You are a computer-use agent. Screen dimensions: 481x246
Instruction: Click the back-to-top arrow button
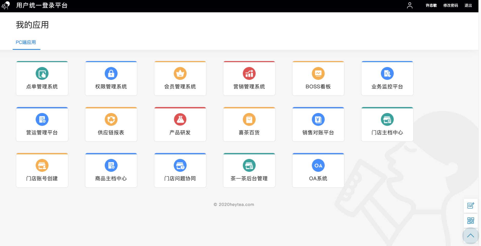coord(470,235)
